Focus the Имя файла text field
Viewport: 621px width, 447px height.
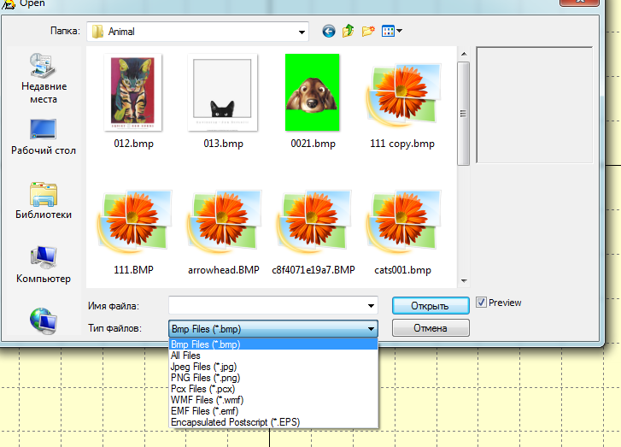267,305
